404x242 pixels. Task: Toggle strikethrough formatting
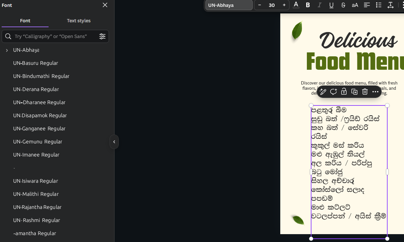pos(343,5)
